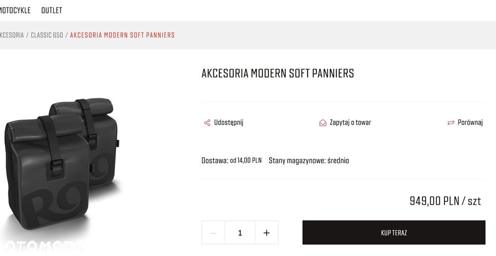This screenshot has width=496, height=256.
Task: Decrease quantity with the minus button
Action: 213,233
